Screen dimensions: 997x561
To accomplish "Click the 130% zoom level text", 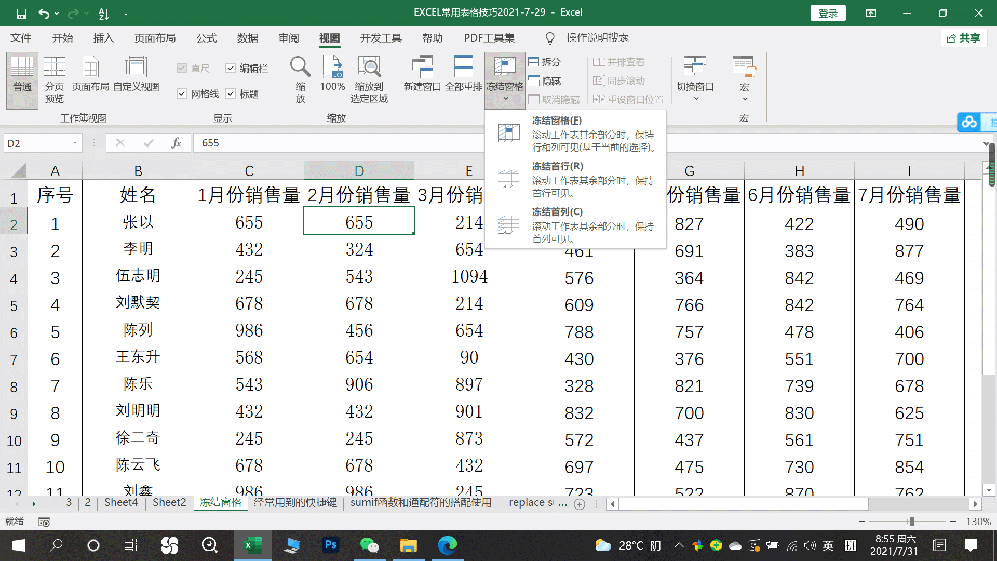I will click(x=978, y=522).
